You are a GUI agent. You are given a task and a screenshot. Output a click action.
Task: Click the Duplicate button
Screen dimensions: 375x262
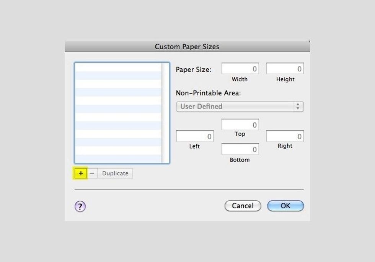pyautogui.click(x=115, y=173)
